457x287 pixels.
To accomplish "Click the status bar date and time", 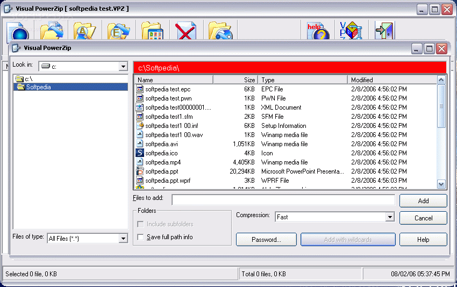I will tap(420, 274).
